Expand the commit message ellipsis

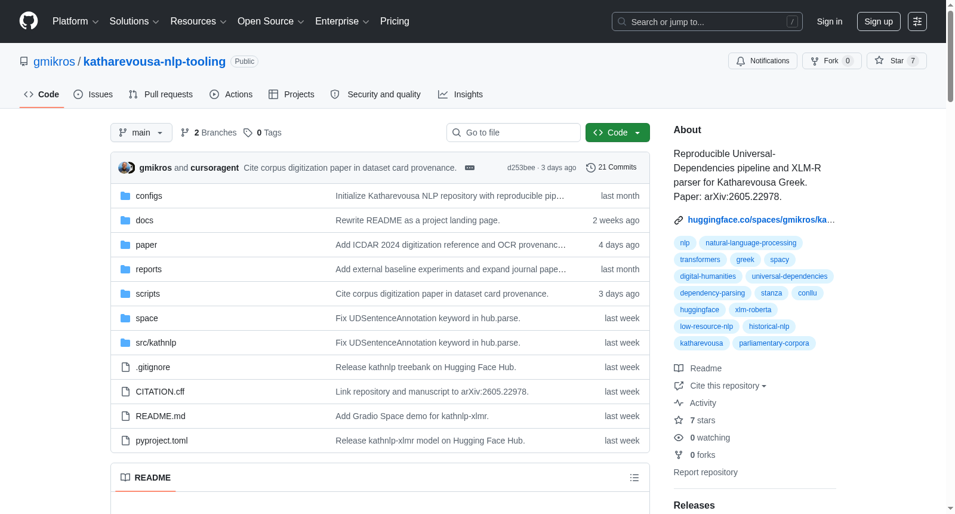pos(470,168)
